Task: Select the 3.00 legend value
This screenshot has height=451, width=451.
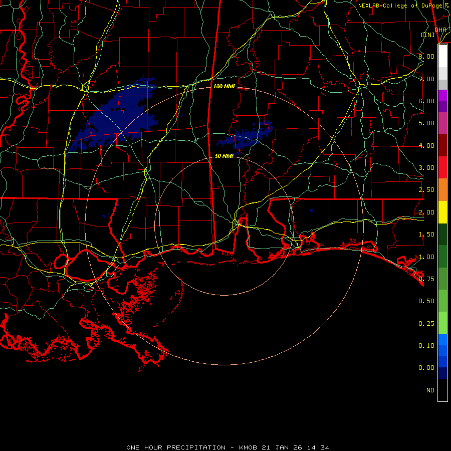Action: [x=426, y=168]
